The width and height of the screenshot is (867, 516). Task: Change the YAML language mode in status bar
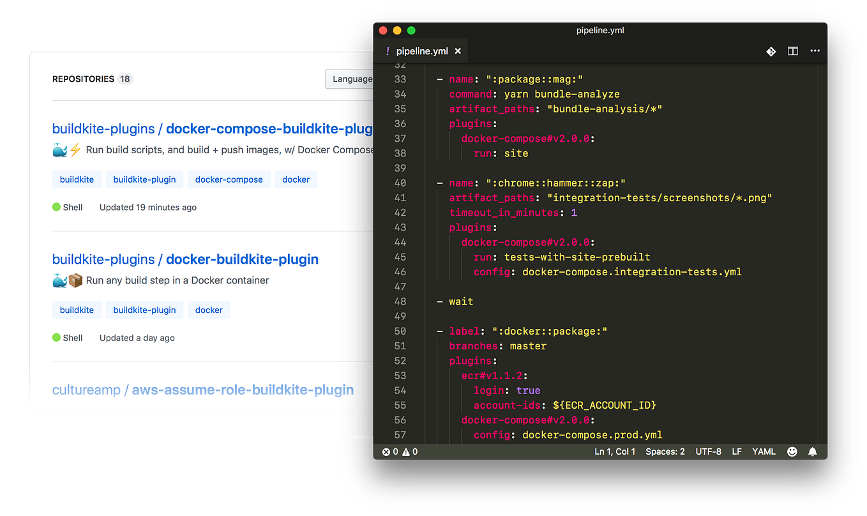pos(764,451)
